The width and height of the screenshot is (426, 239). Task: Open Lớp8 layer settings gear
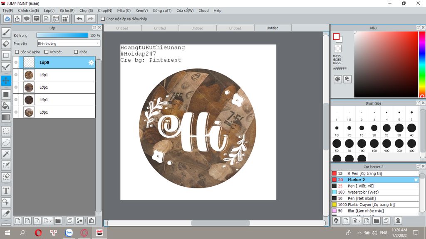(91, 63)
